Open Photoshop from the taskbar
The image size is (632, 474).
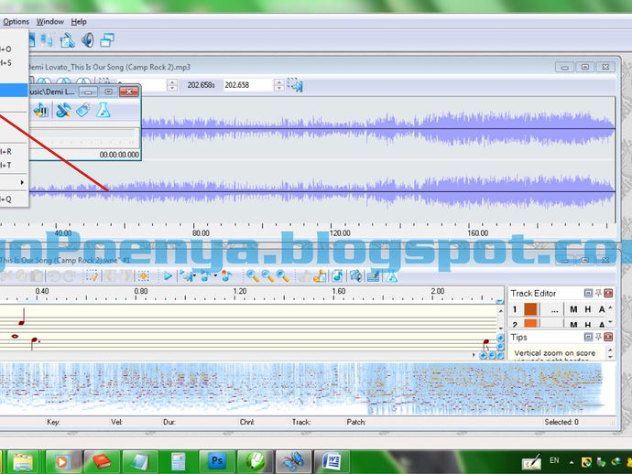coord(217,461)
